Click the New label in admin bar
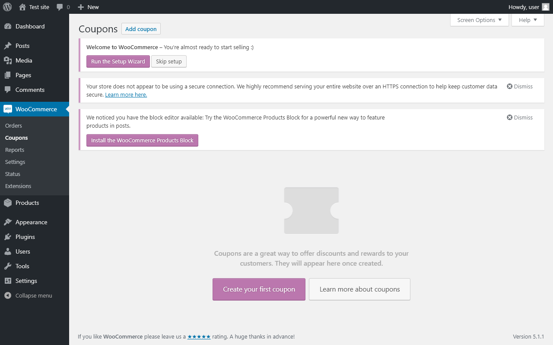The image size is (553, 345). click(93, 7)
